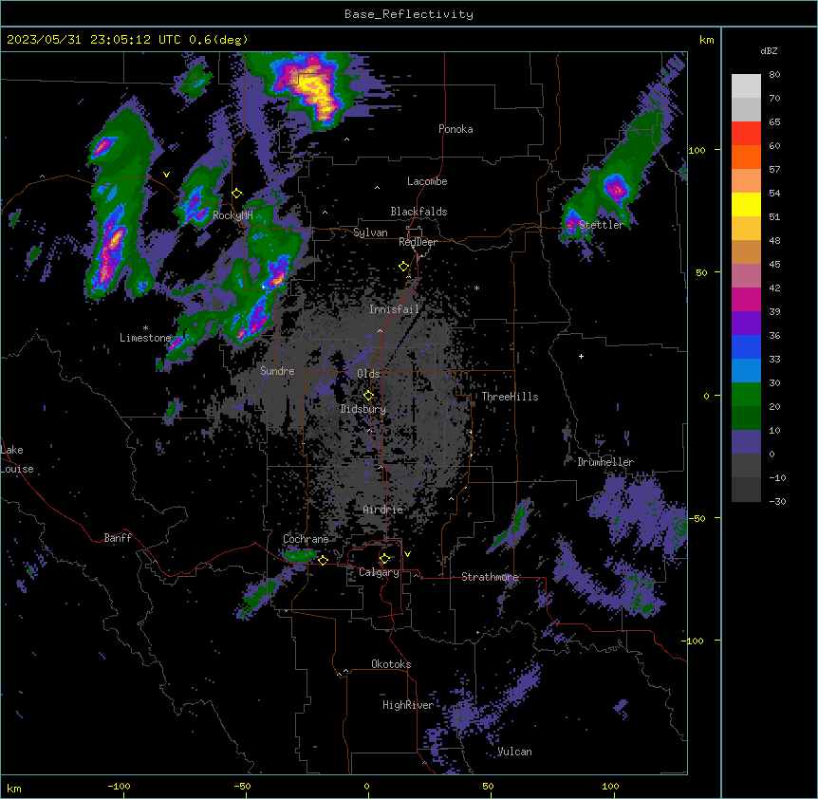Click the Cochrane label
This screenshot has width=818, height=799.
point(306,539)
